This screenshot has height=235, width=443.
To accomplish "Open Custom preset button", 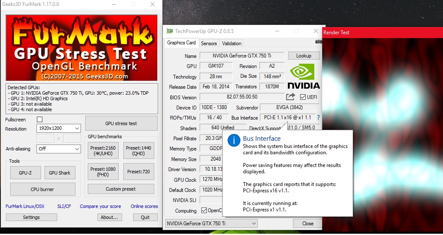I will click(121, 189).
